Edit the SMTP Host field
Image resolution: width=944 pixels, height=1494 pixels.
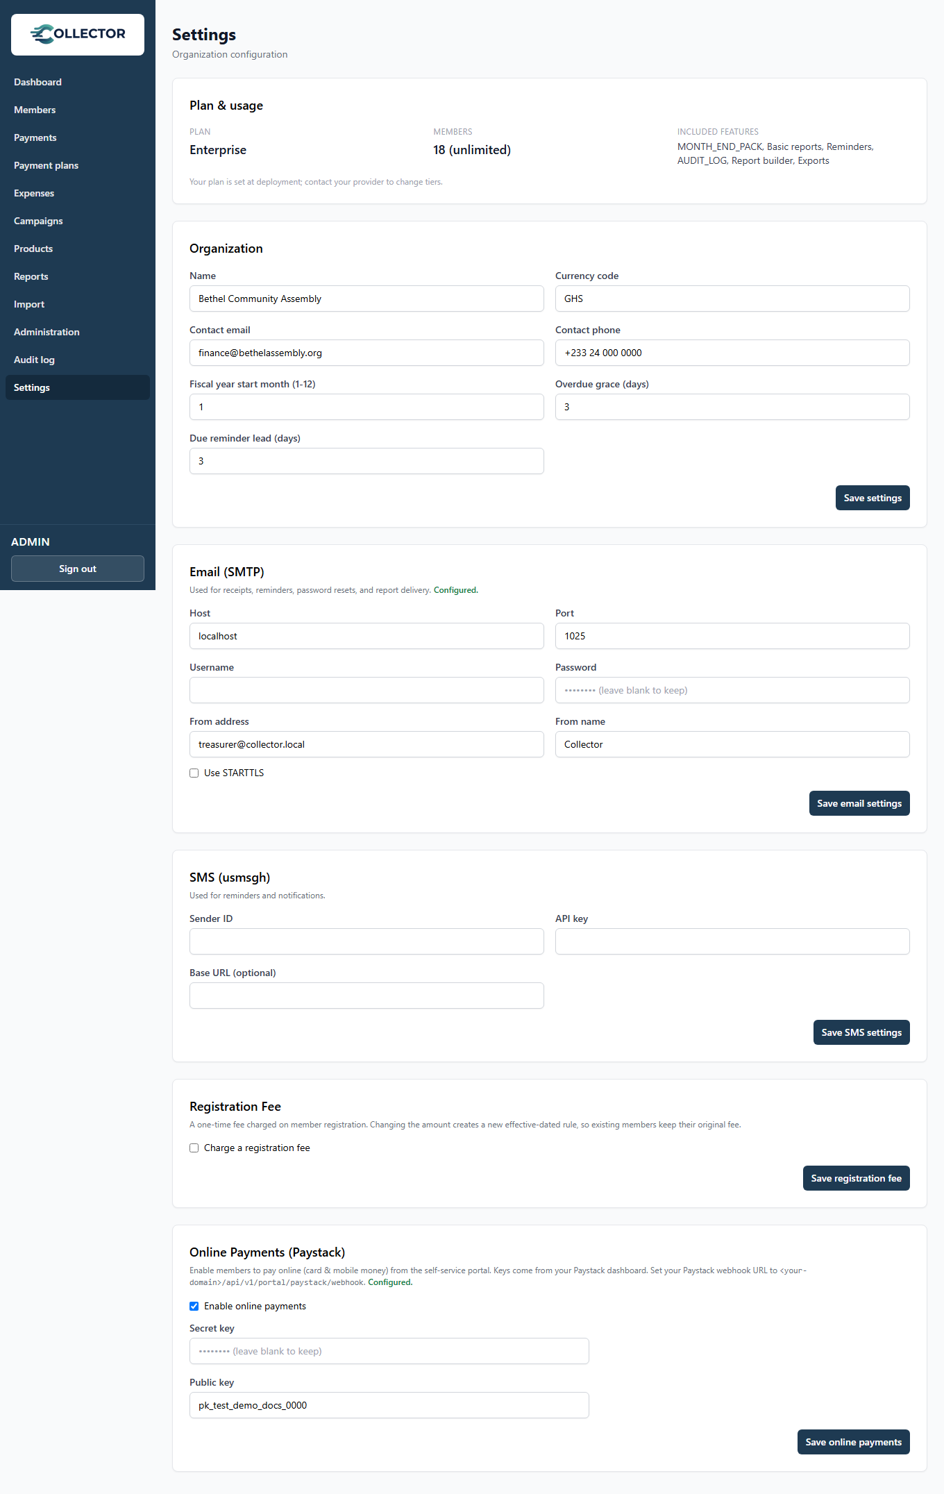[366, 636]
